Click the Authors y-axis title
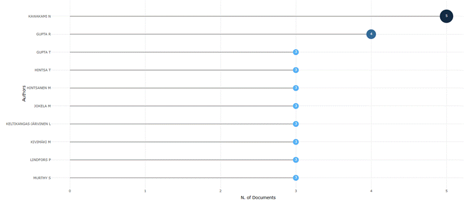 [x=23, y=94]
